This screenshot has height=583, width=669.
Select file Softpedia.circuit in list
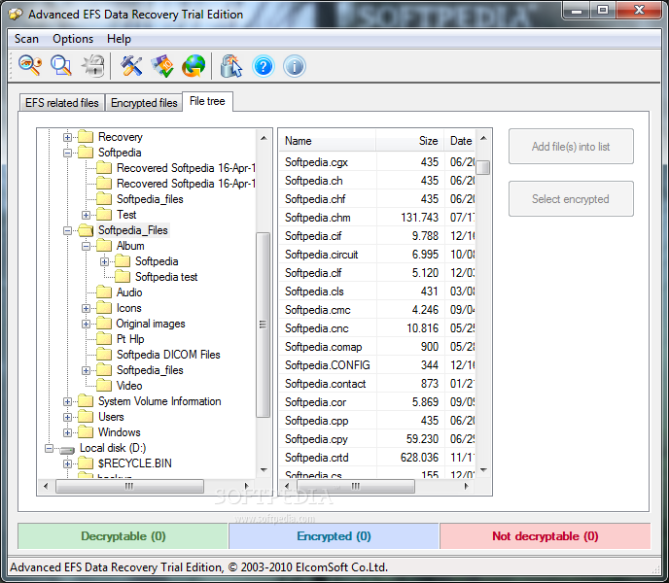click(x=321, y=255)
